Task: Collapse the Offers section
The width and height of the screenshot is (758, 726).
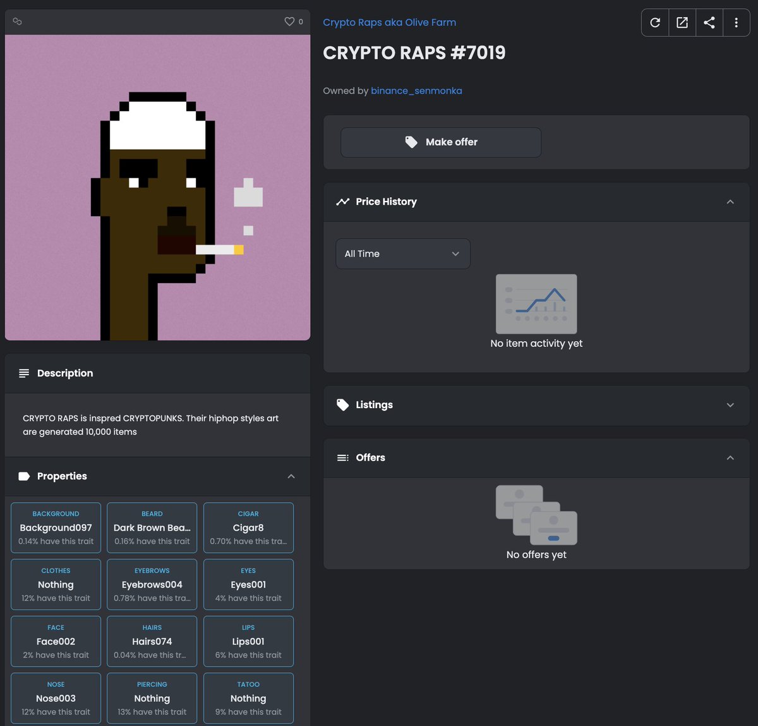Action: click(x=730, y=457)
